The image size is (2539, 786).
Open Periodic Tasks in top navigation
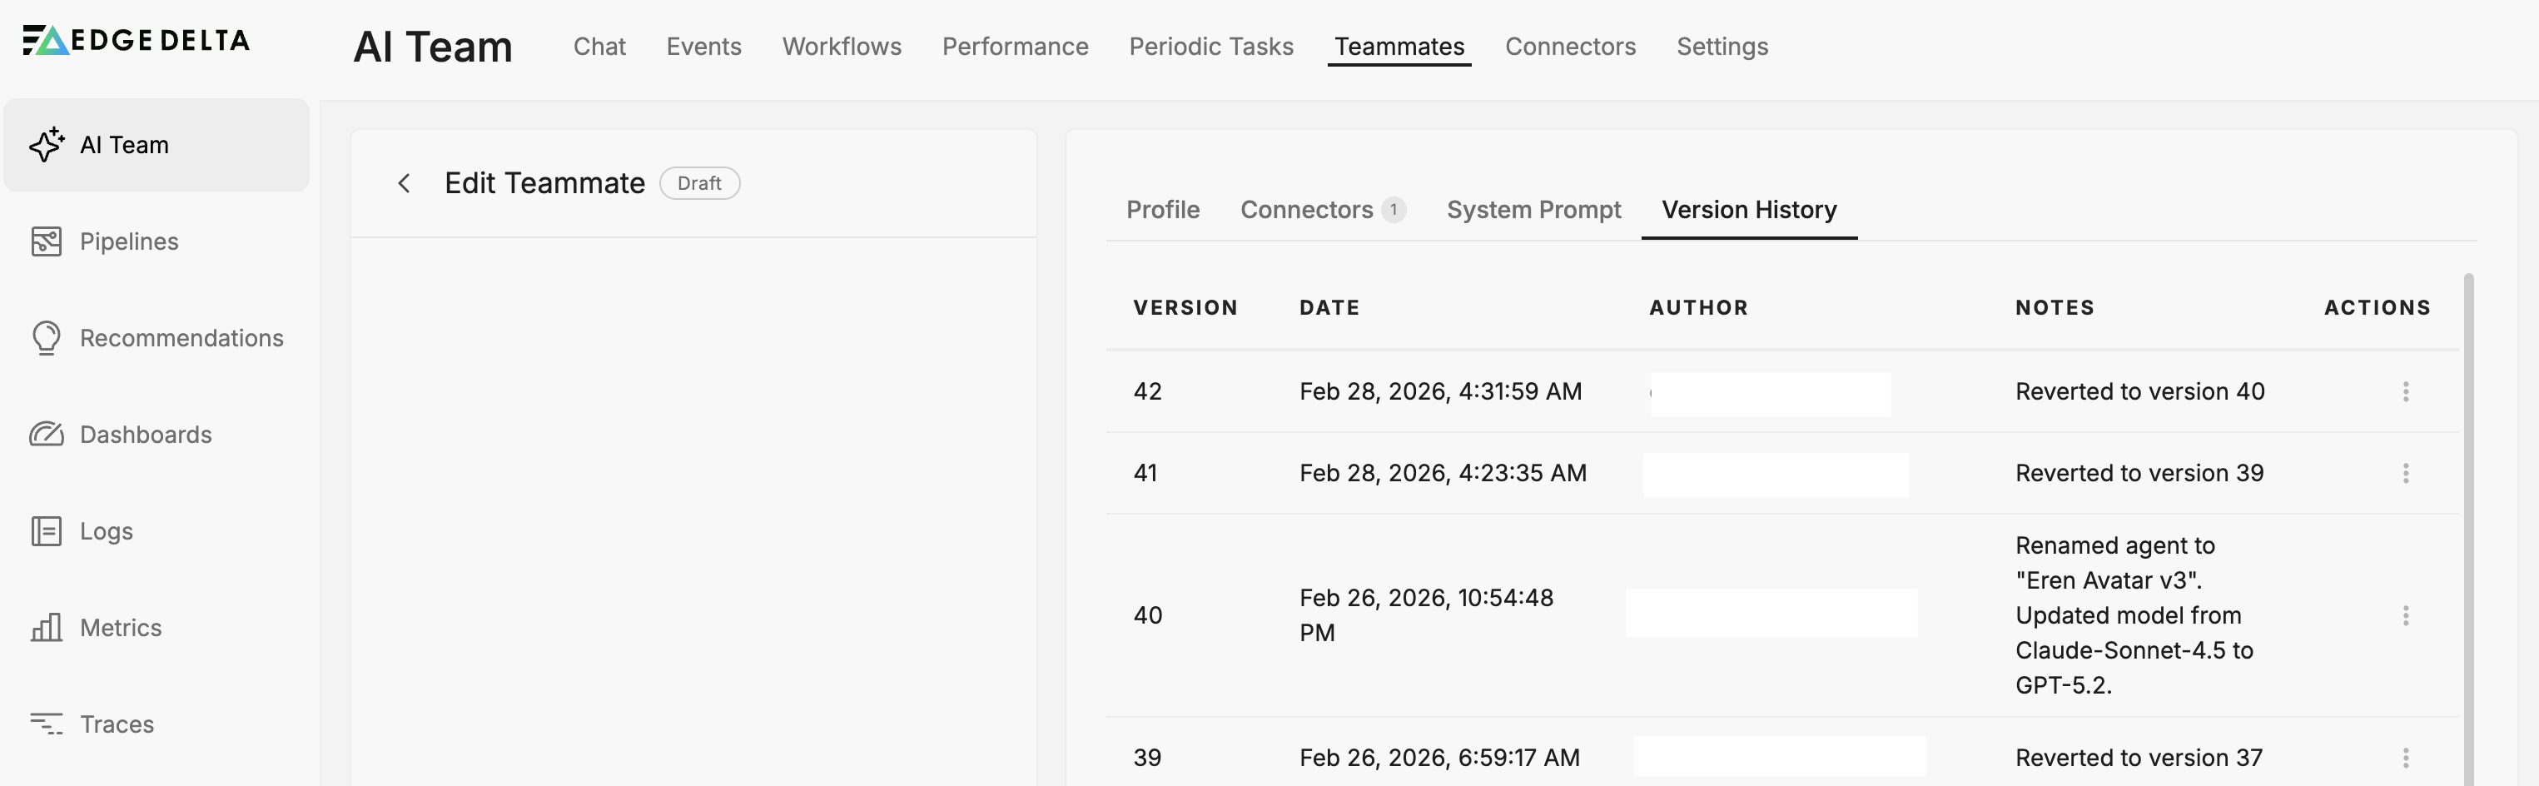1210,47
